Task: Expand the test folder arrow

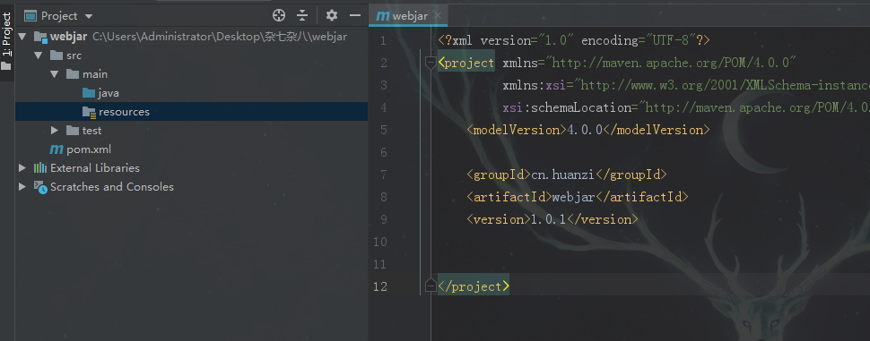Action: (55, 130)
